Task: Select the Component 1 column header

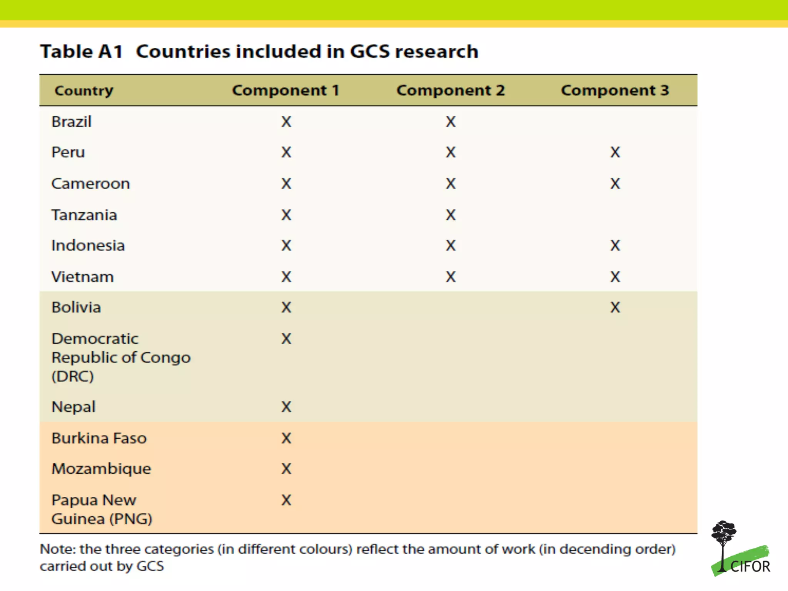Action: 285,90
